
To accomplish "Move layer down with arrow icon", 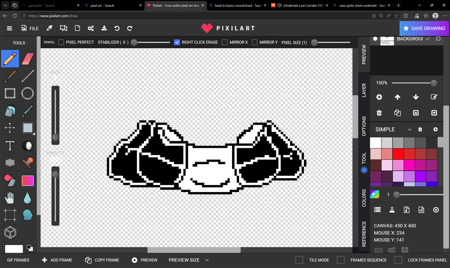I will pyautogui.click(x=416, y=97).
